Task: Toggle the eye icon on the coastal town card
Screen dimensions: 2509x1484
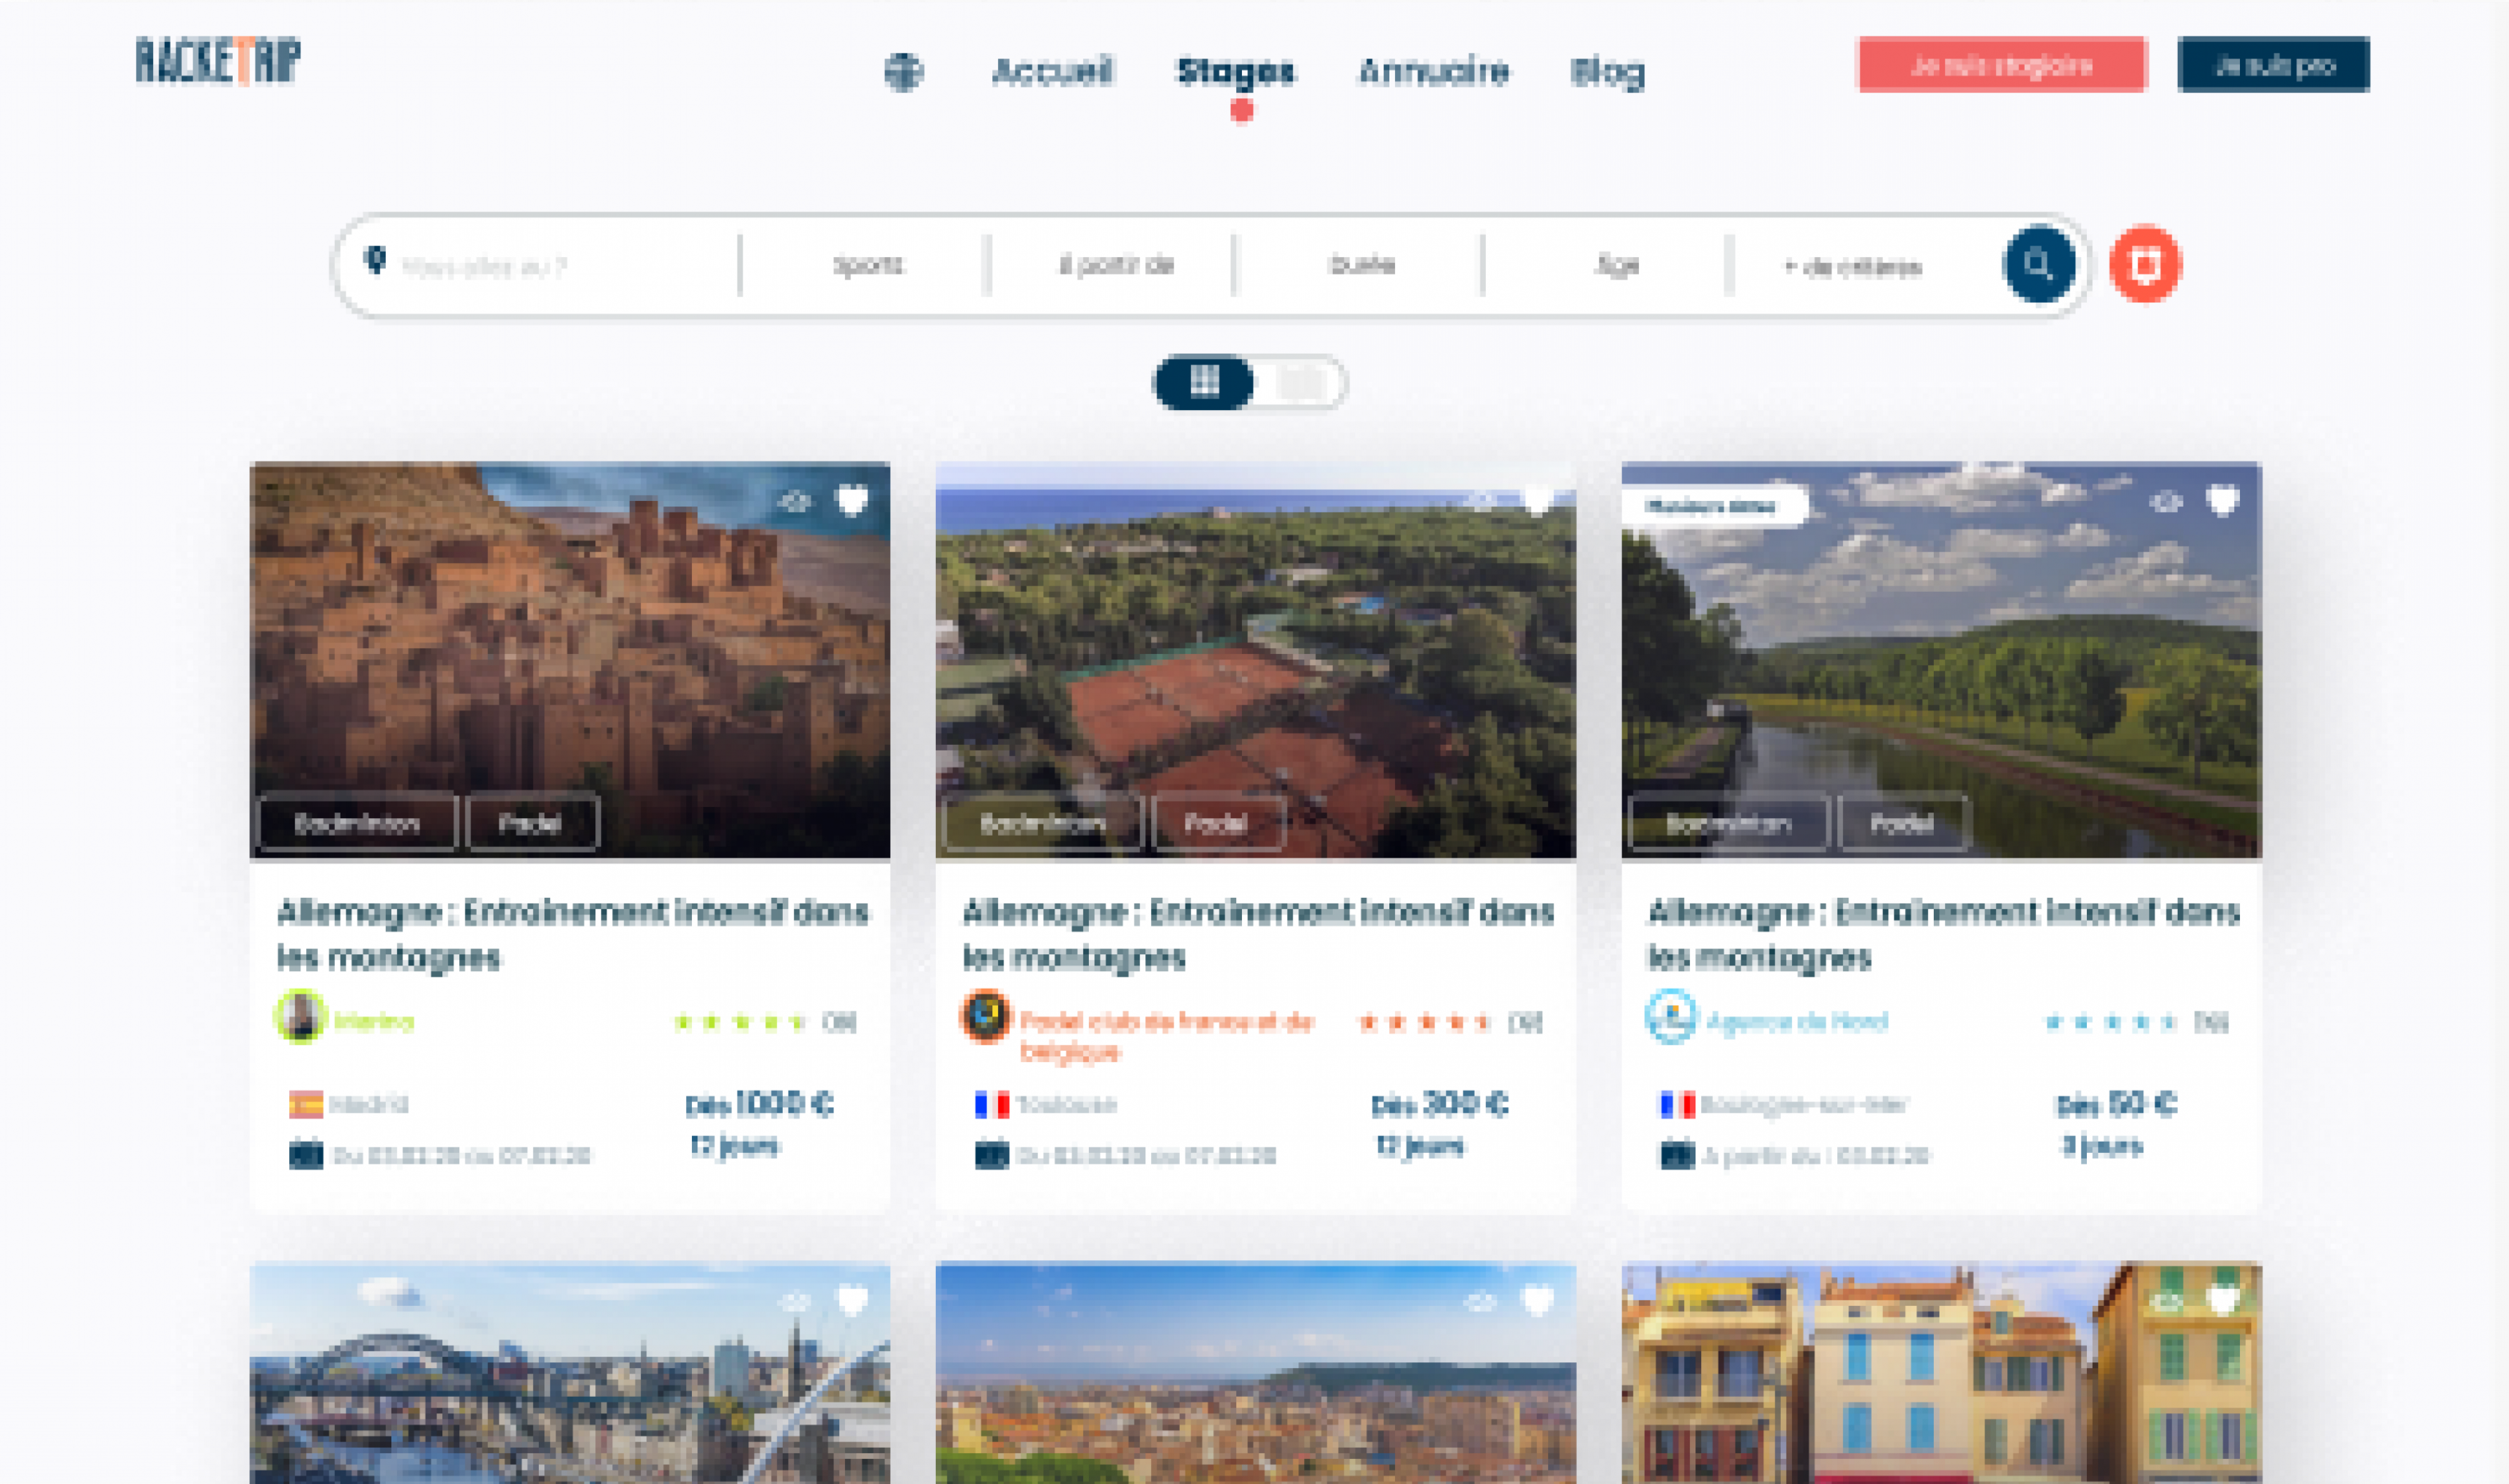Action: click(1480, 1301)
